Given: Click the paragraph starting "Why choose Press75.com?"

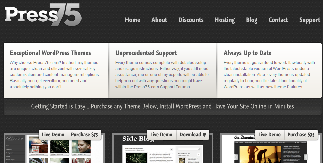Looking at the screenshot, I should [55, 75].
